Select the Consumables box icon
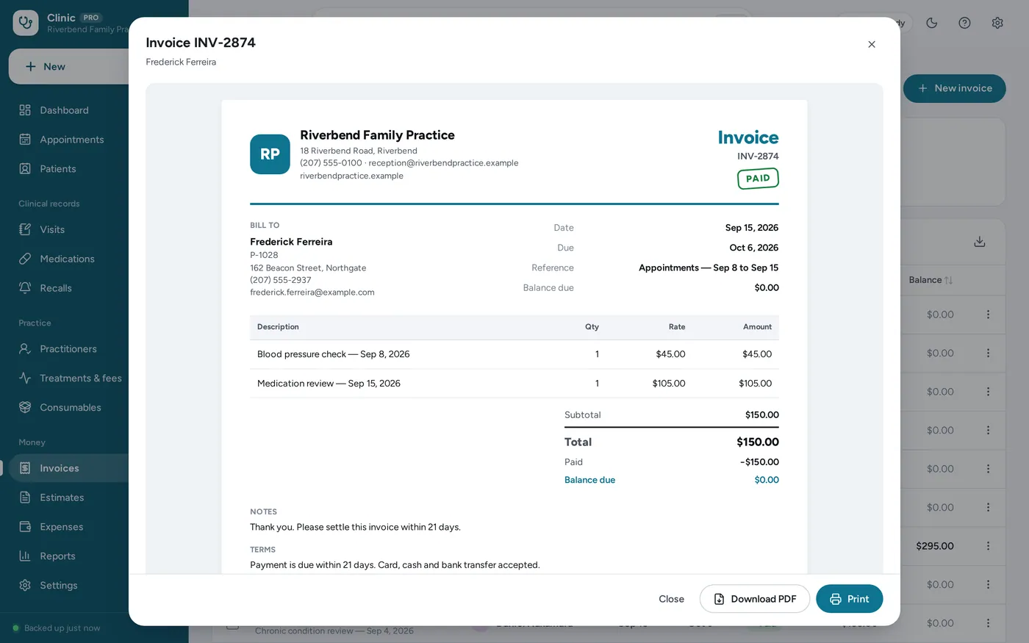This screenshot has width=1029, height=643. tap(25, 408)
